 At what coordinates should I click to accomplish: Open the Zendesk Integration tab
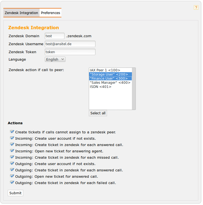point(21,13)
